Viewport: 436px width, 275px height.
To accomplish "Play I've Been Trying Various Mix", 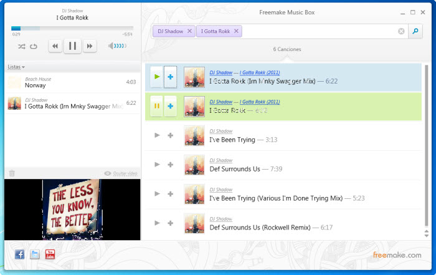I will pyautogui.click(x=157, y=194).
